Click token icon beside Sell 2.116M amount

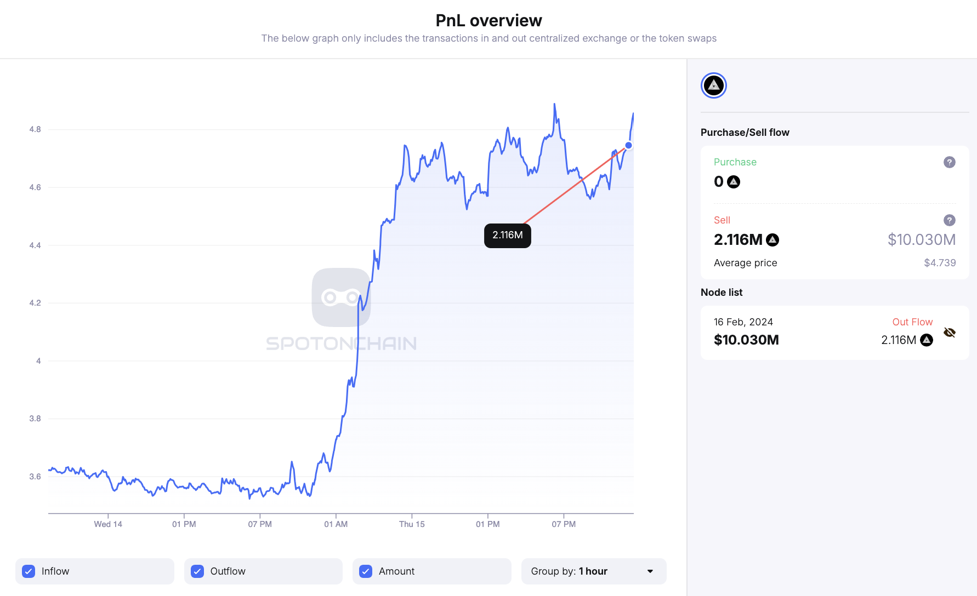point(772,240)
